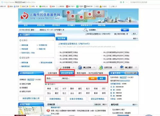Viewport: 160px width, 116px height.
Task: Focus the 姓名 input field
Action: pyautogui.click(x=56, y=78)
